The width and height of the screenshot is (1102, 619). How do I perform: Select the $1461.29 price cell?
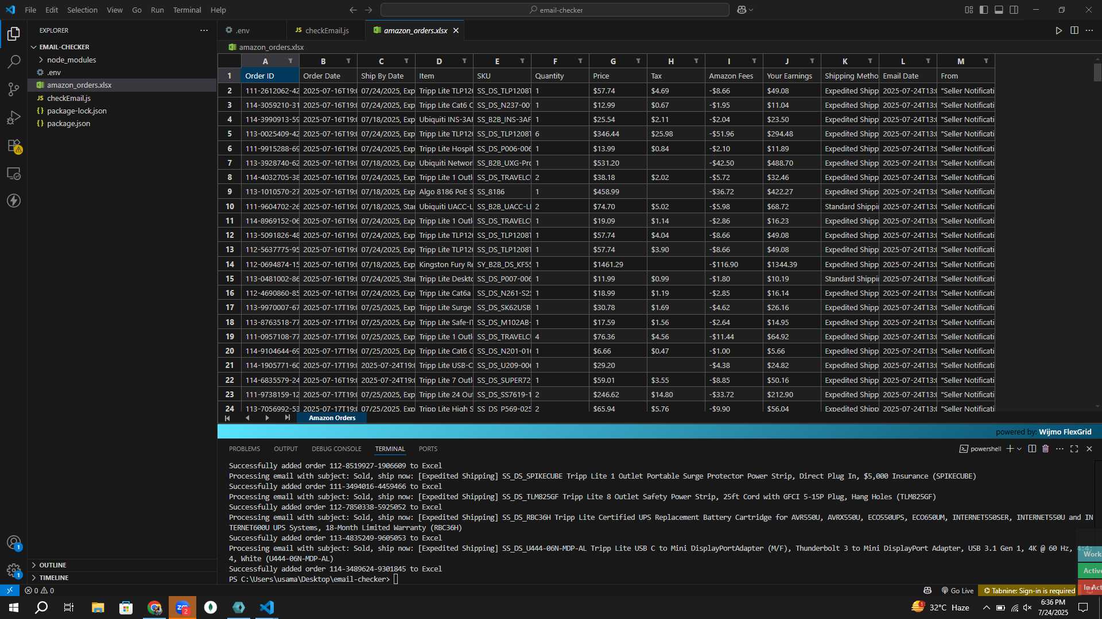(x=618, y=264)
